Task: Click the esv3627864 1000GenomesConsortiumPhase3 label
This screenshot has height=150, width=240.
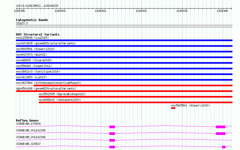Action: click(49, 83)
